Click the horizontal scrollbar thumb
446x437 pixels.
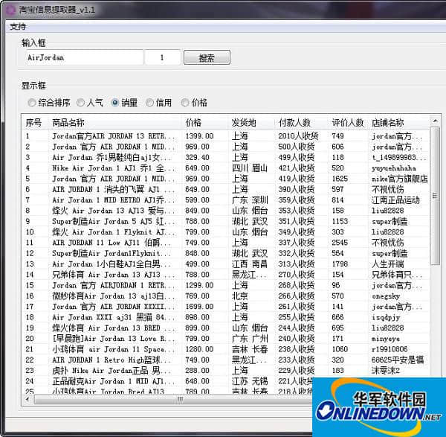pos(180,399)
